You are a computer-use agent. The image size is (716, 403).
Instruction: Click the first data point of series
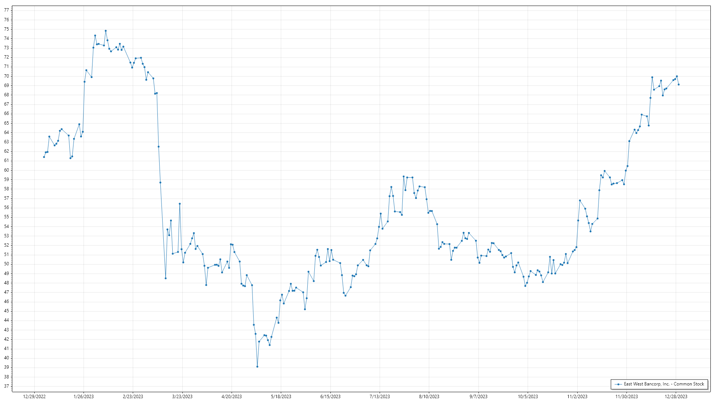pyautogui.click(x=44, y=157)
